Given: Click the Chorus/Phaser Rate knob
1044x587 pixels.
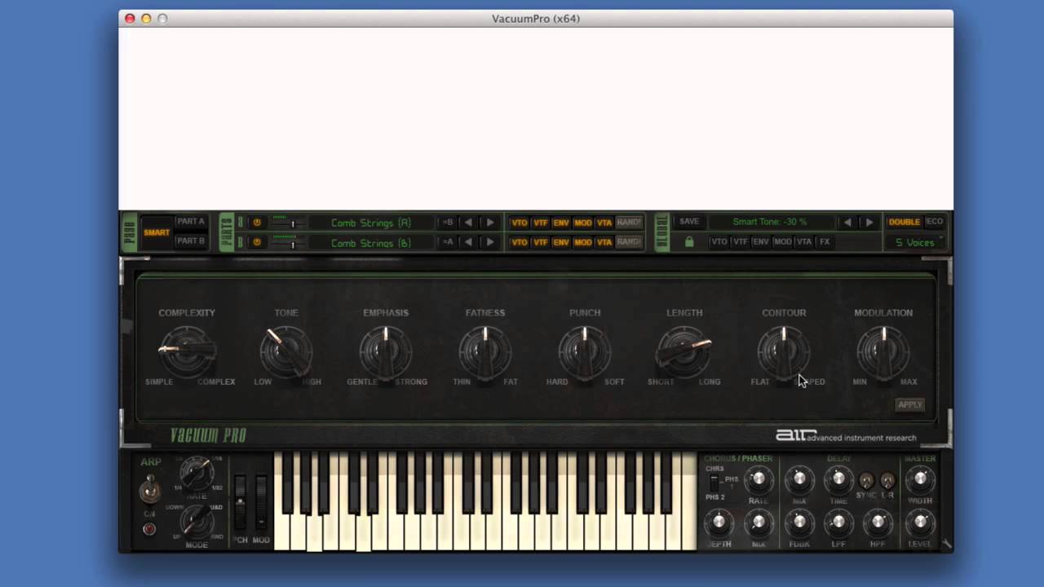Looking at the screenshot, I should (759, 479).
